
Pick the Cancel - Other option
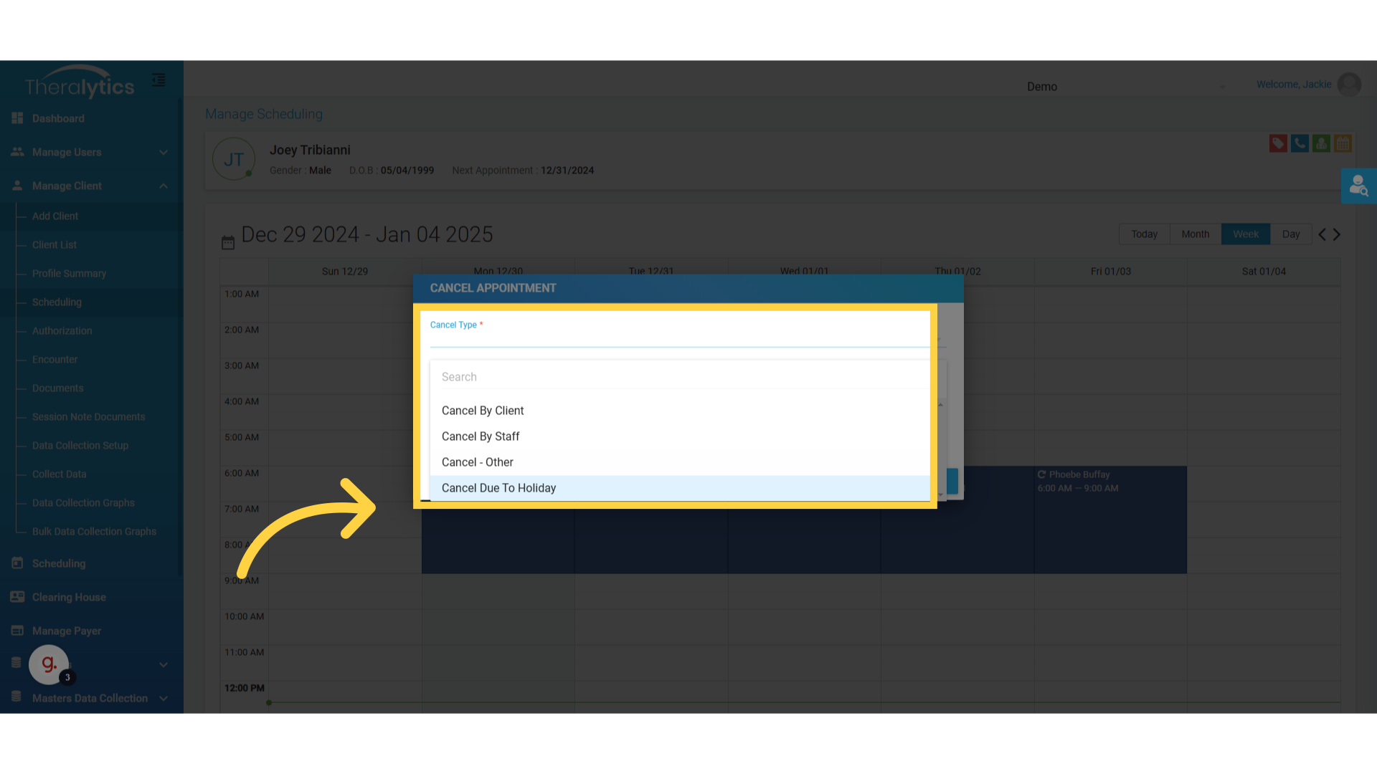click(478, 462)
